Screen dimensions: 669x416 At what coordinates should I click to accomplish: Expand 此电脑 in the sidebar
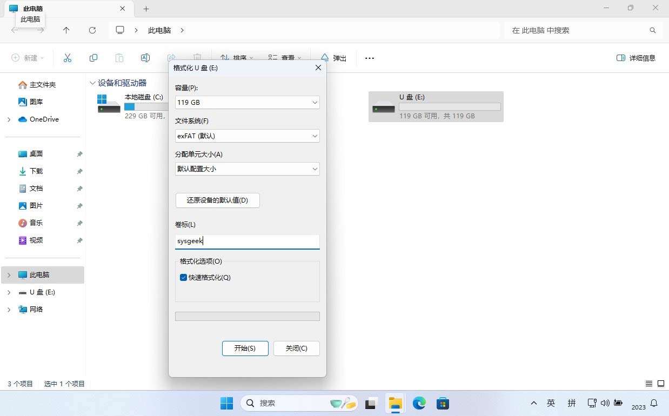[9, 274]
